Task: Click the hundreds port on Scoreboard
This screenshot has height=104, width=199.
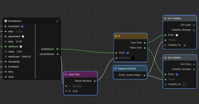Action: [6, 67]
